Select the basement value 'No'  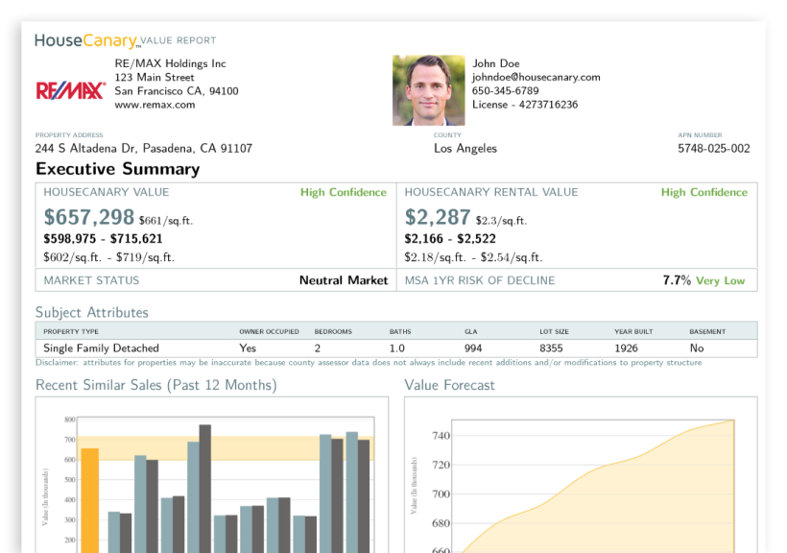697,349
